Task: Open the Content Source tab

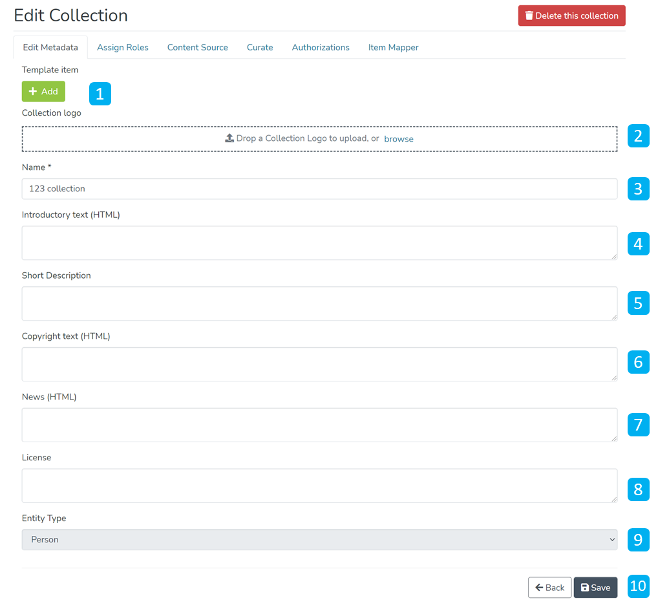Action: tap(197, 47)
